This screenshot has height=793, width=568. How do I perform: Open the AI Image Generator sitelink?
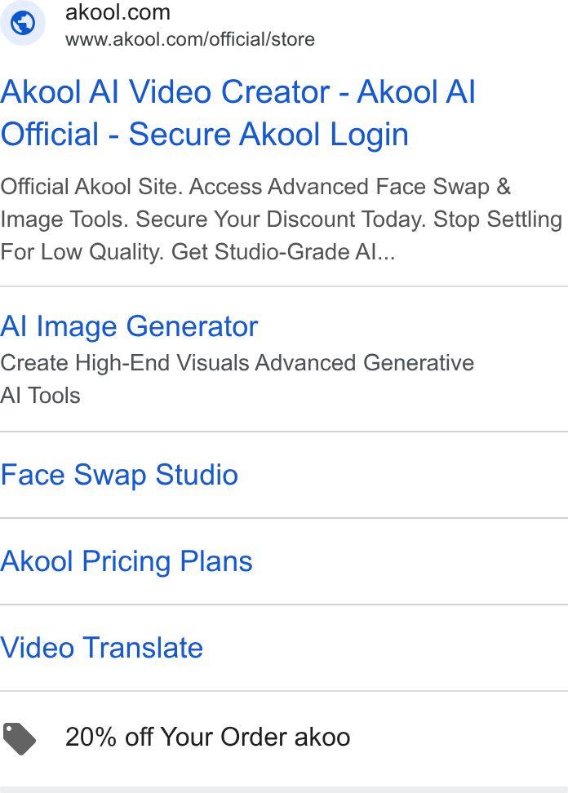click(x=129, y=326)
